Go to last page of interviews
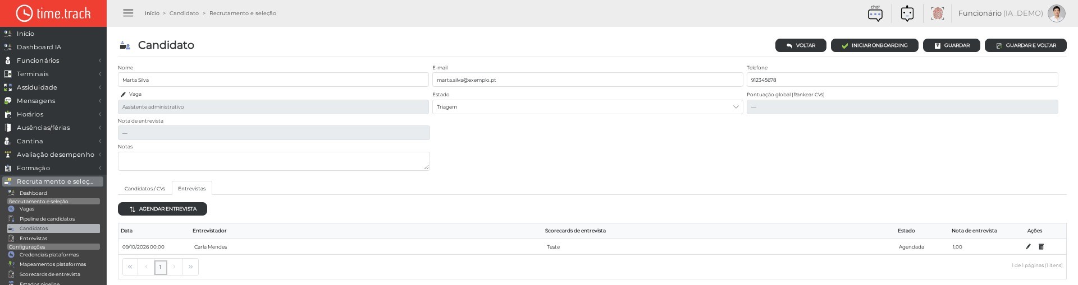 tap(191, 267)
